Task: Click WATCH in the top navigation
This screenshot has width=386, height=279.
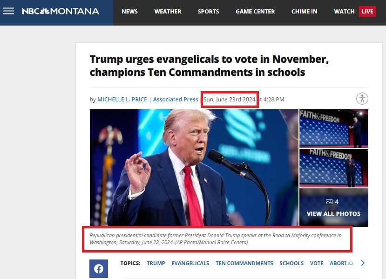Action: pyautogui.click(x=344, y=11)
